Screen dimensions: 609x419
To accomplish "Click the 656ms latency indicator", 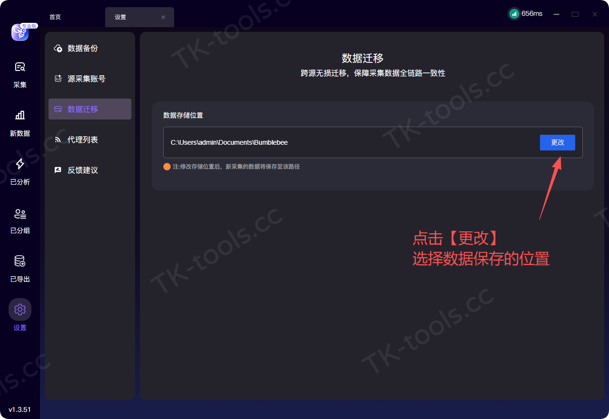I will (x=526, y=14).
